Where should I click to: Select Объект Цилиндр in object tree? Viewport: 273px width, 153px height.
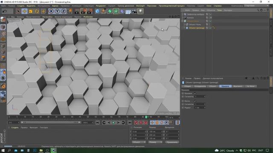tap(197, 28)
